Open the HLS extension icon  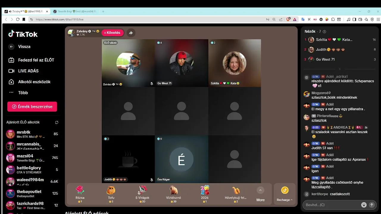[315, 19]
